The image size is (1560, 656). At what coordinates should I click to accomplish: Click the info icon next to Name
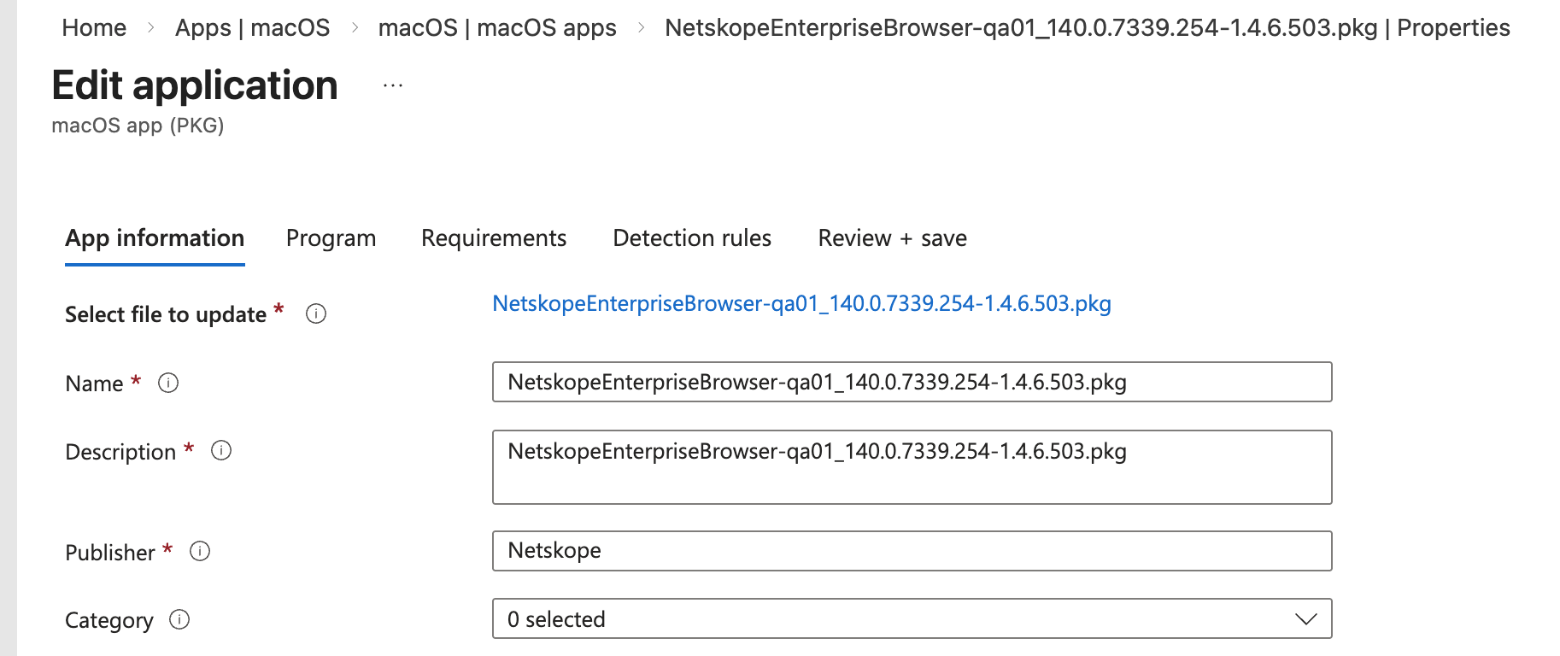168,383
